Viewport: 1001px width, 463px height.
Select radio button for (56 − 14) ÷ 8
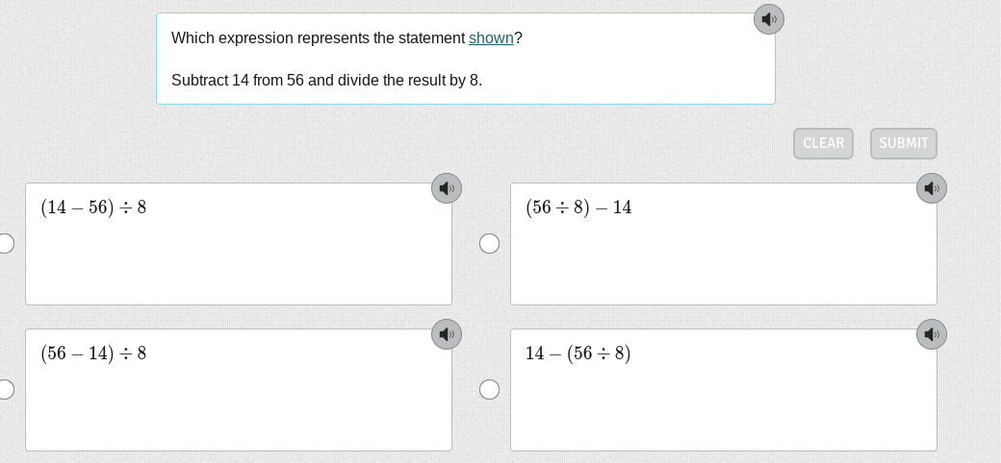tap(5, 389)
